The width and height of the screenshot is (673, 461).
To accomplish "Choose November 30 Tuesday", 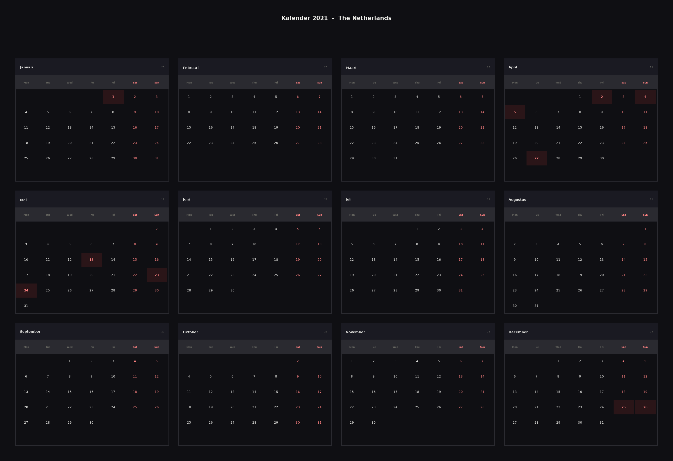I will click(374, 423).
